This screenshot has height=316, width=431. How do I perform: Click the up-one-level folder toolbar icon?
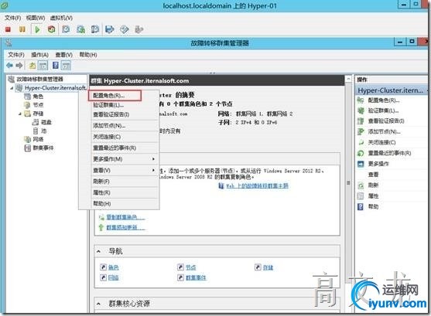[x=32, y=66]
